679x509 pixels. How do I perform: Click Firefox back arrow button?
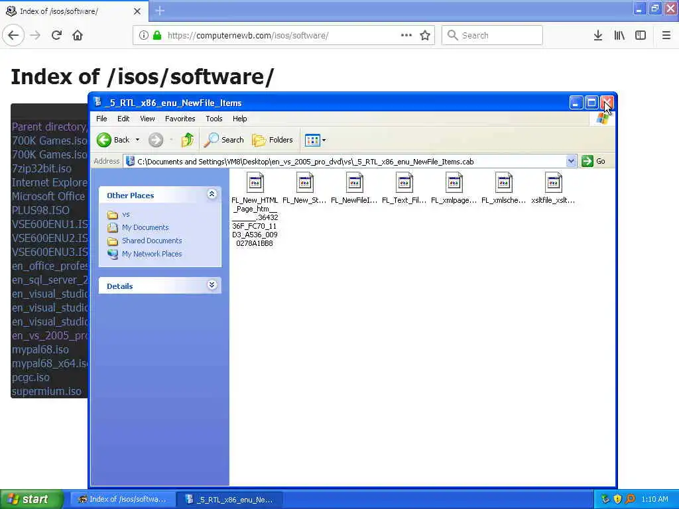pos(13,35)
